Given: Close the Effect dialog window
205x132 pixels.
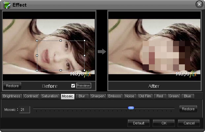Looking at the screenshot, I should click(x=199, y=4).
